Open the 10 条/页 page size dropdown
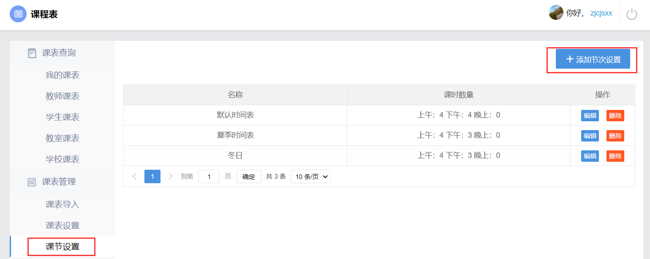The image size is (650, 259). [310, 177]
